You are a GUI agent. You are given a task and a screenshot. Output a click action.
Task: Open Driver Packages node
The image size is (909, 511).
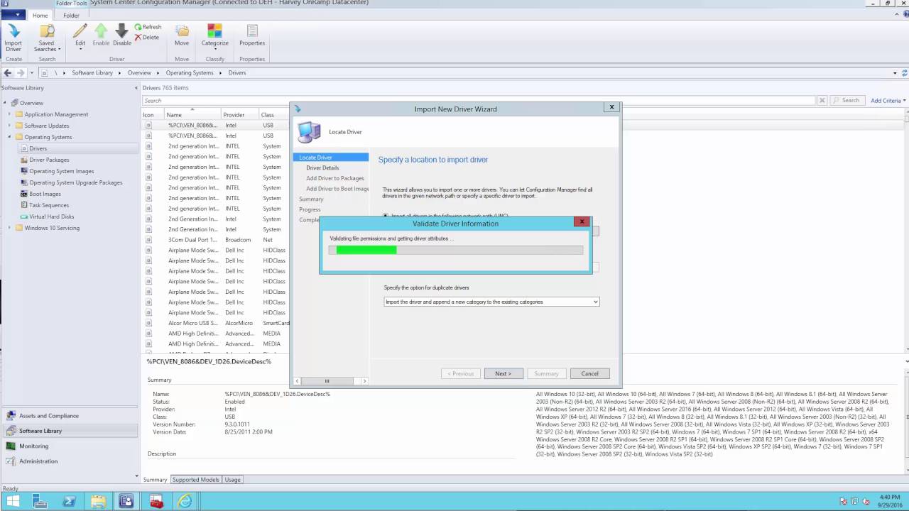coord(49,160)
